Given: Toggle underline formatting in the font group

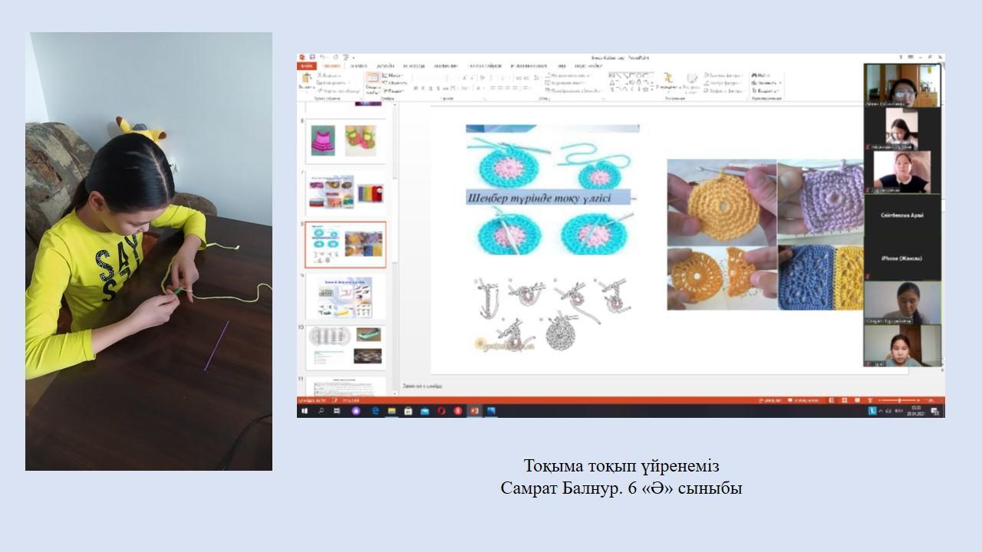Looking at the screenshot, I should point(430,88).
